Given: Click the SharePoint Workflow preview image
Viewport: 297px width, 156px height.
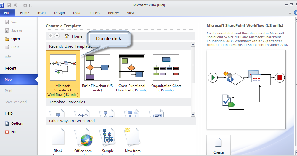Looking at the screenshot, I should pyautogui.click(x=246, y=89).
